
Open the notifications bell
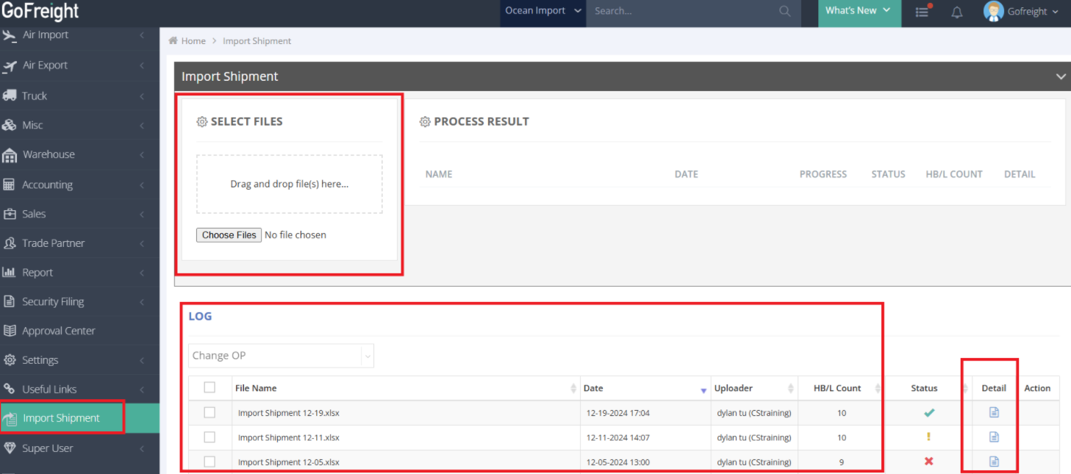point(956,11)
